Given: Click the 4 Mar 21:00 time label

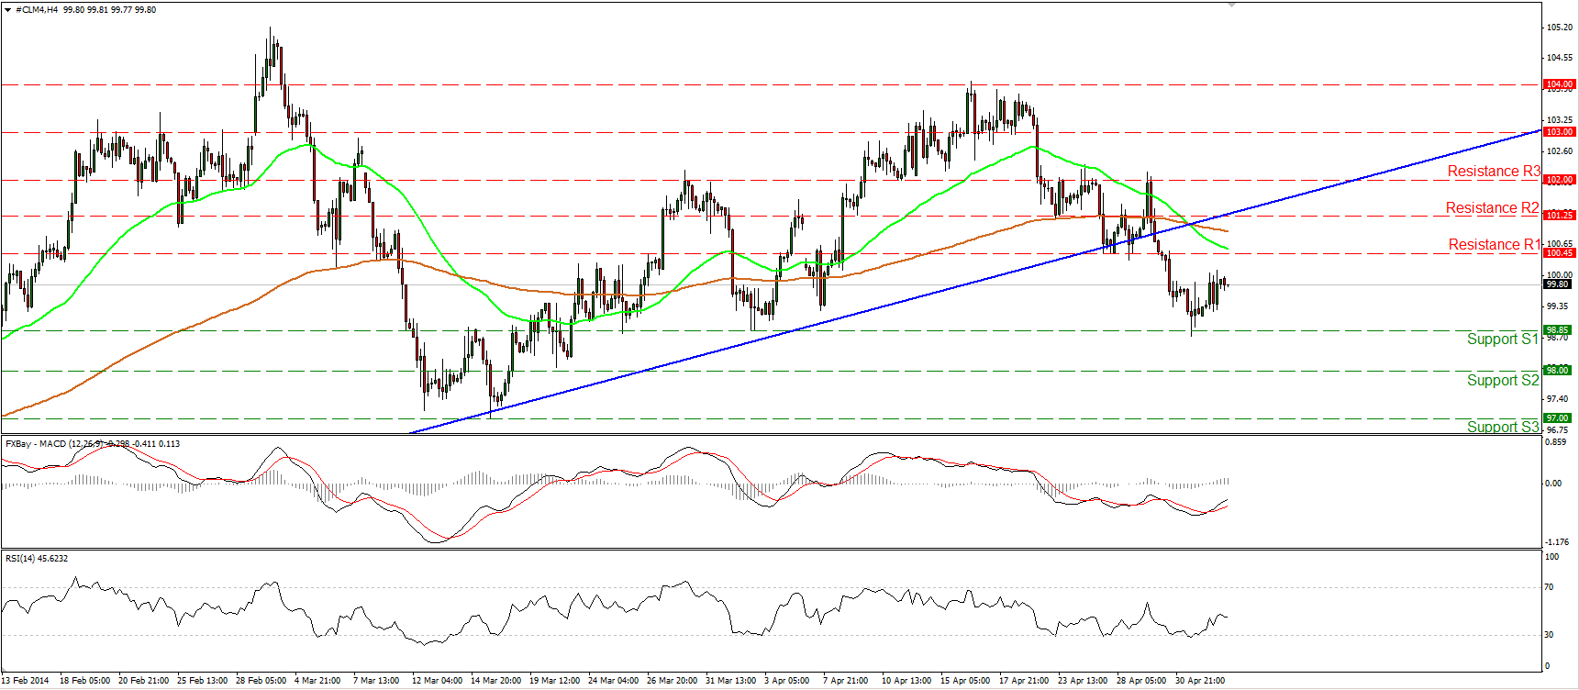Looking at the screenshot, I should (x=317, y=681).
